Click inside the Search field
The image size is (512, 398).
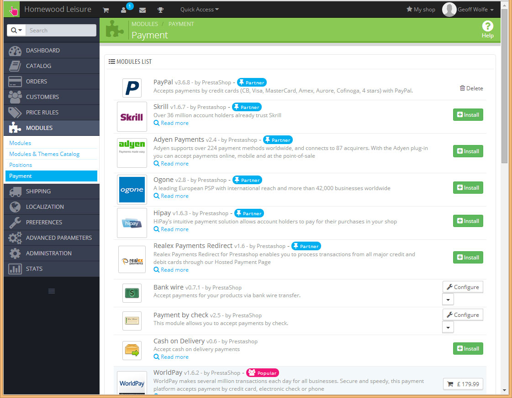[x=61, y=30]
